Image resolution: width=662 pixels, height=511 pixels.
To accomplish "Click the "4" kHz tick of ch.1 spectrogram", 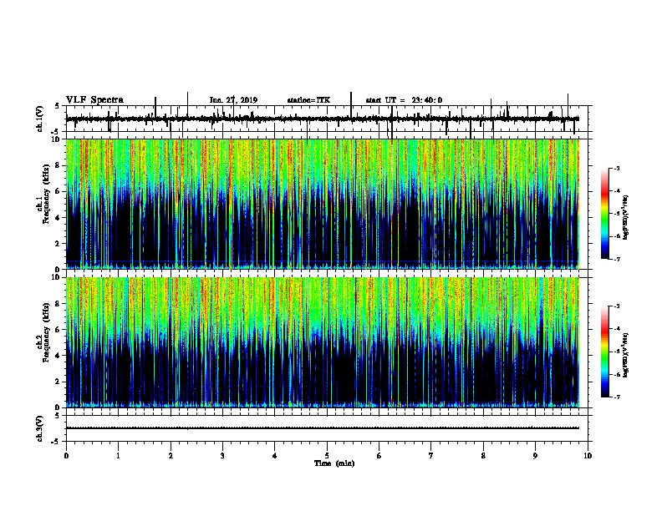I will (59, 218).
